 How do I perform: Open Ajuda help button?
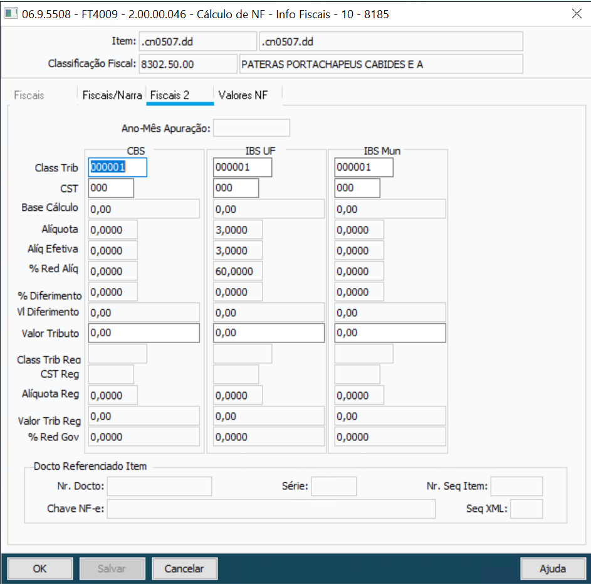553,568
